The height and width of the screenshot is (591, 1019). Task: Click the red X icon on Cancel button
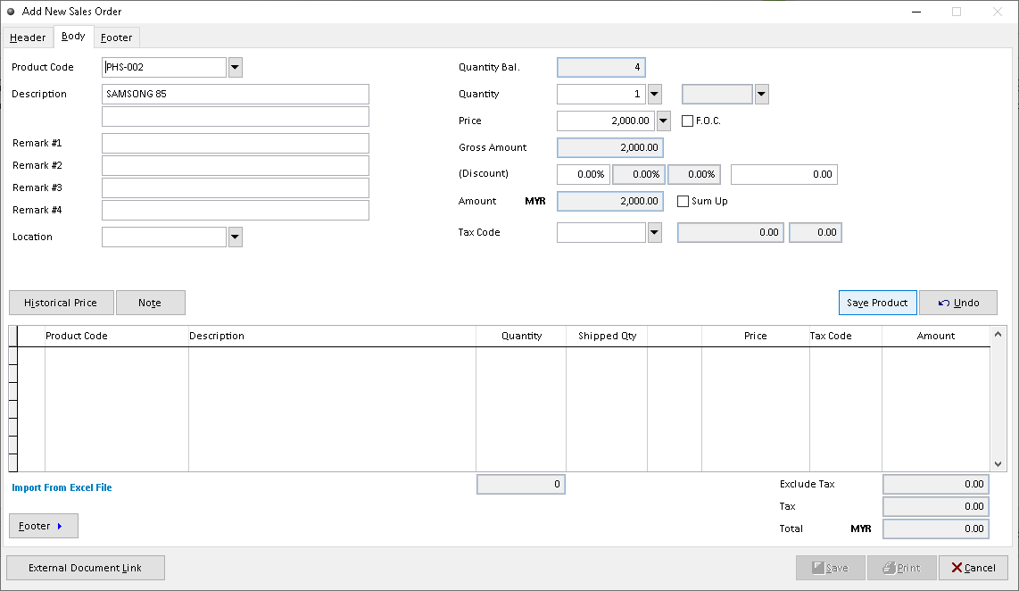click(958, 568)
